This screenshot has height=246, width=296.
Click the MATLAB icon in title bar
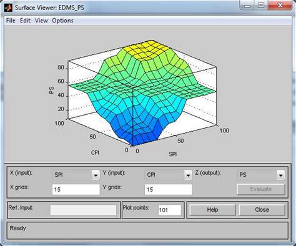coord(8,7)
